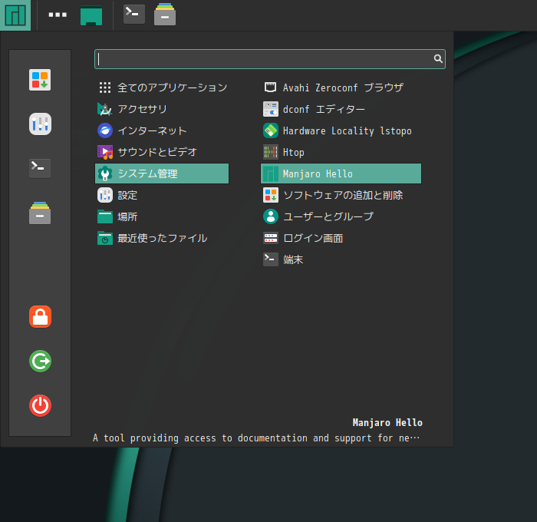The width and height of the screenshot is (537, 522).
Task: Select サウンドとビデオ category
Action: coord(162,152)
